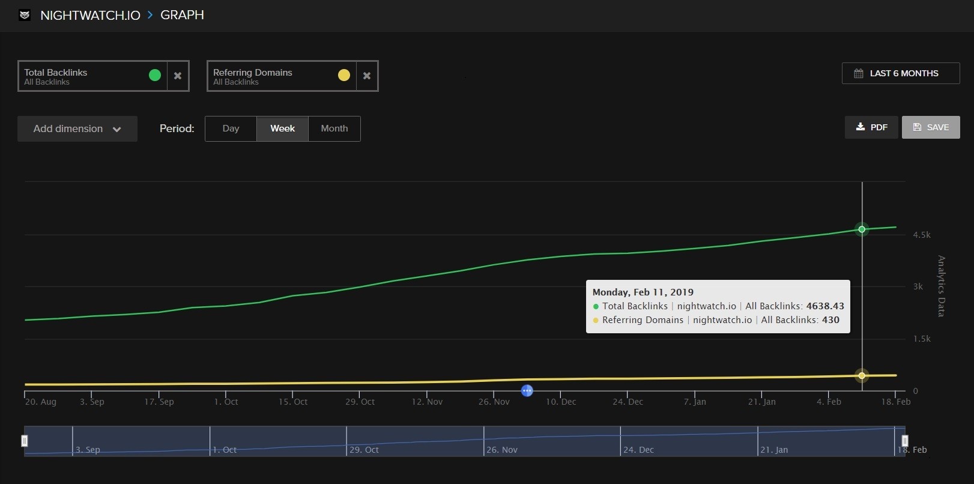Select the Week period option
974x484 pixels.
pyautogui.click(x=282, y=129)
